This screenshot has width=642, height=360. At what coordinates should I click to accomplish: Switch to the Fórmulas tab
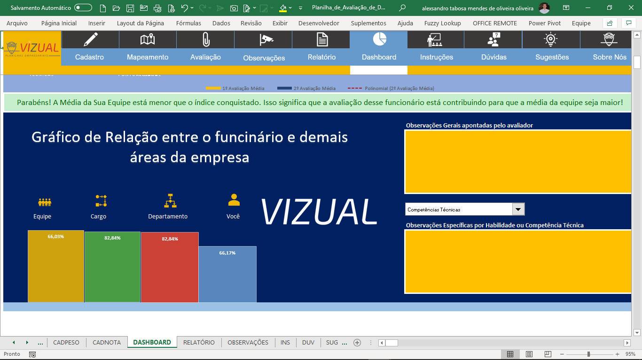click(x=188, y=23)
